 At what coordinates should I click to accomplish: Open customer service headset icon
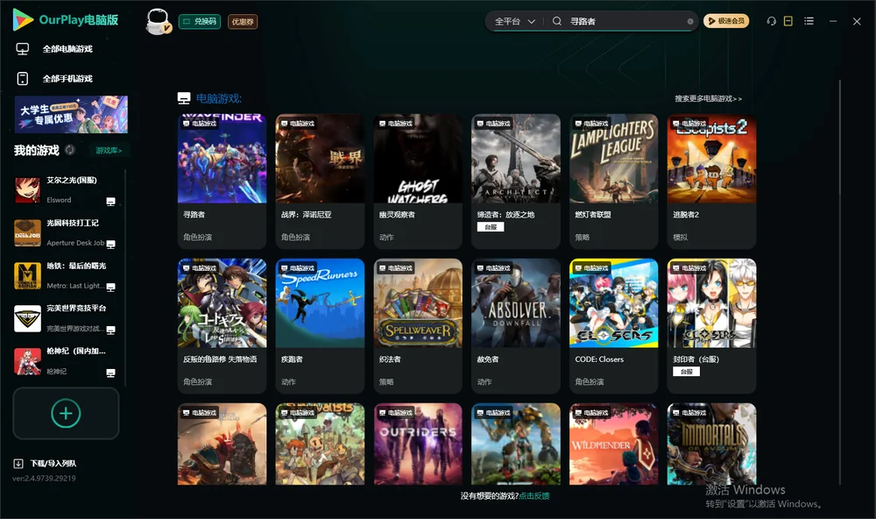772,21
